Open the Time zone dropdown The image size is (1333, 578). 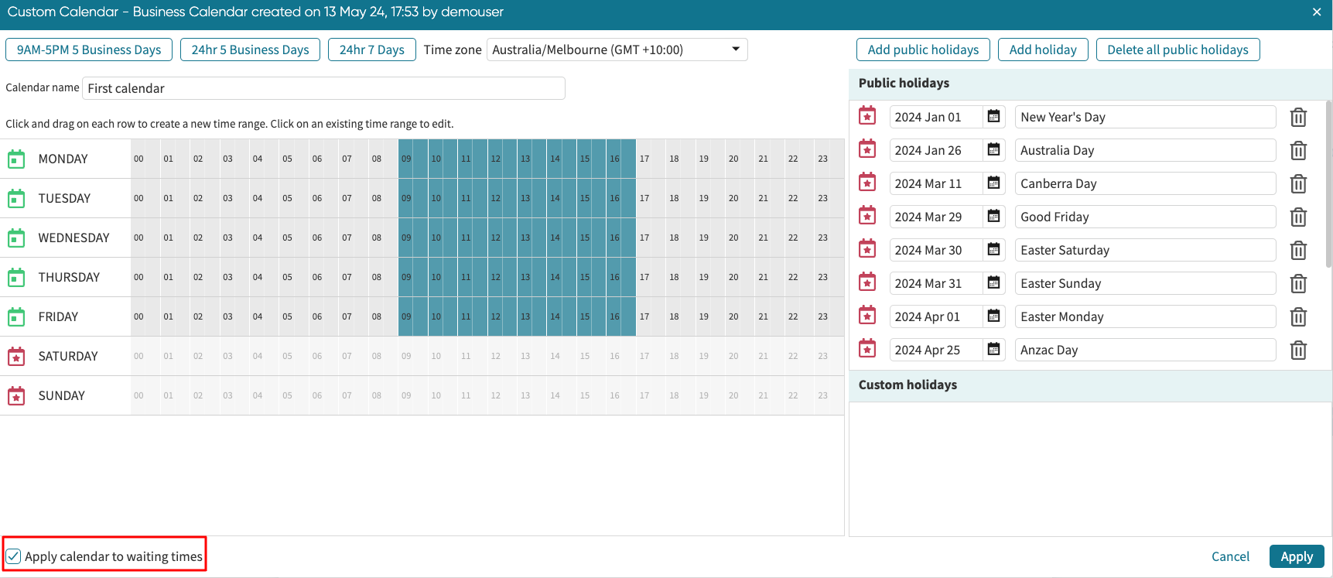pos(617,50)
